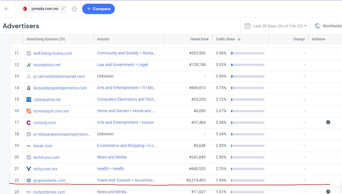342x194 pixels.
Task: Sort by Change column header
Action: [x=299, y=39]
